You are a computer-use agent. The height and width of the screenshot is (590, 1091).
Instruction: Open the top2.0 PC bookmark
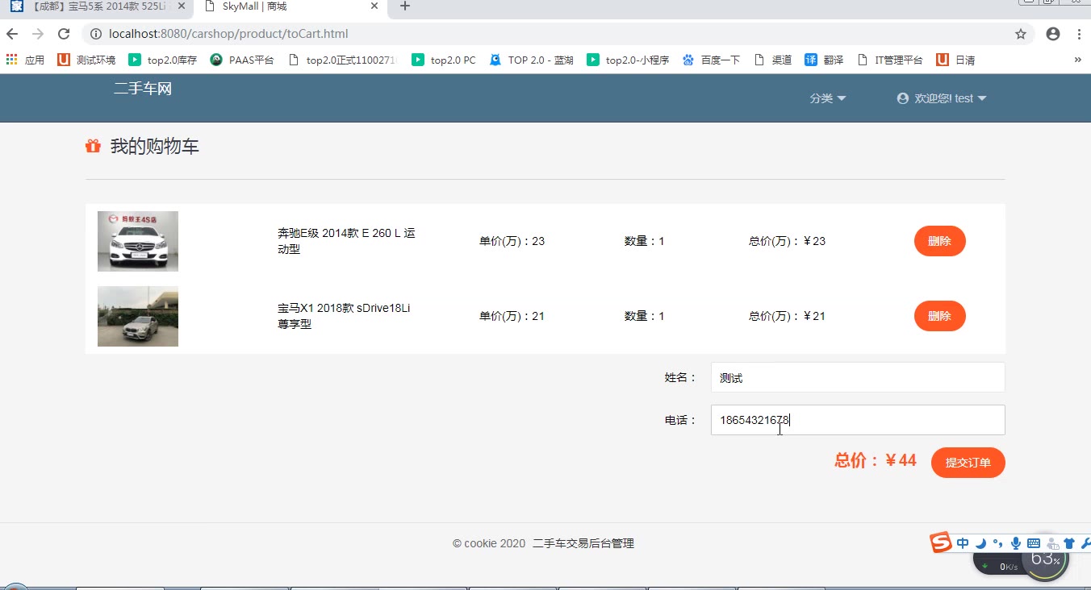point(444,60)
